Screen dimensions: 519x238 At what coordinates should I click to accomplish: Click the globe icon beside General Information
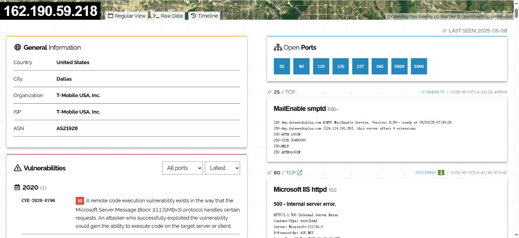pyautogui.click(x=18, y=47)
